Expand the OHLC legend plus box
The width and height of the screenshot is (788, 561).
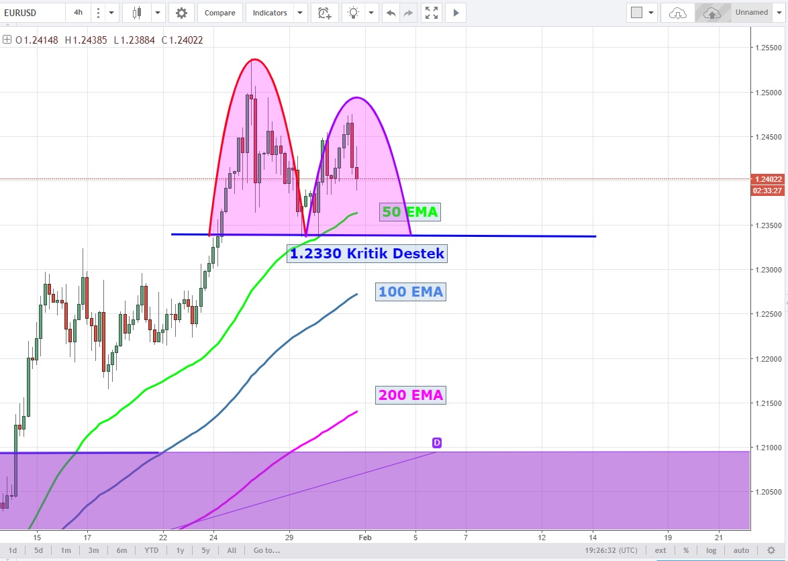tap(7, 39)
